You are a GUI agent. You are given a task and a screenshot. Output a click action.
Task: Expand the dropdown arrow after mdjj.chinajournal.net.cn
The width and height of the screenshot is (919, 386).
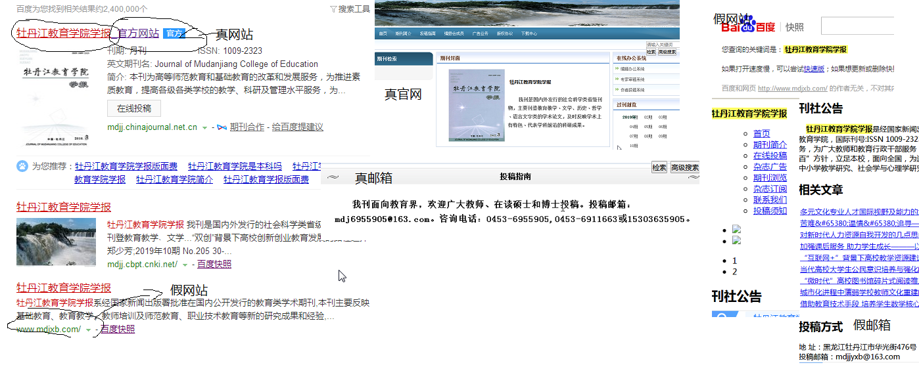[x=204, y=127]
